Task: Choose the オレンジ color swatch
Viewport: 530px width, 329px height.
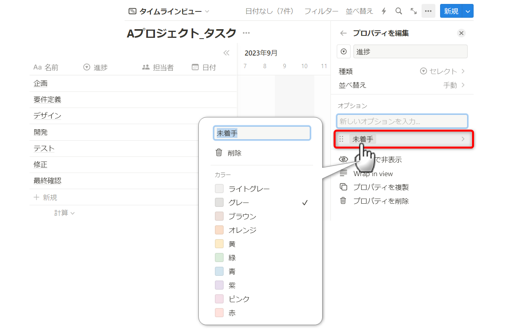Action: click(219, 230)
